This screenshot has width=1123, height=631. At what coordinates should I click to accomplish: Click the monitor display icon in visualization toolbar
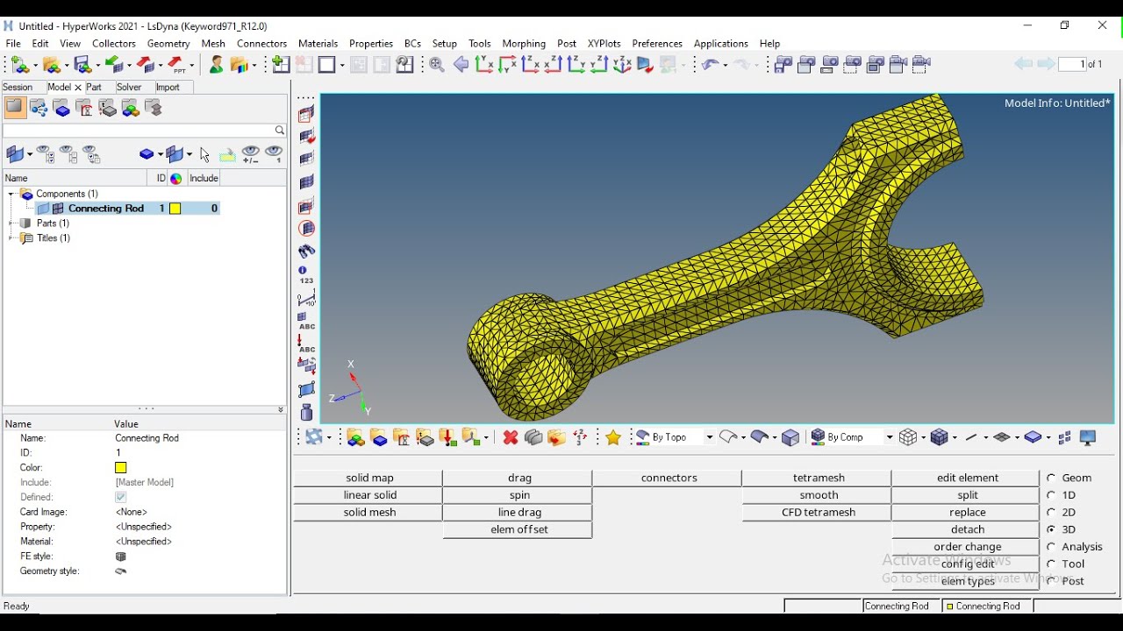click(1088, 437)
